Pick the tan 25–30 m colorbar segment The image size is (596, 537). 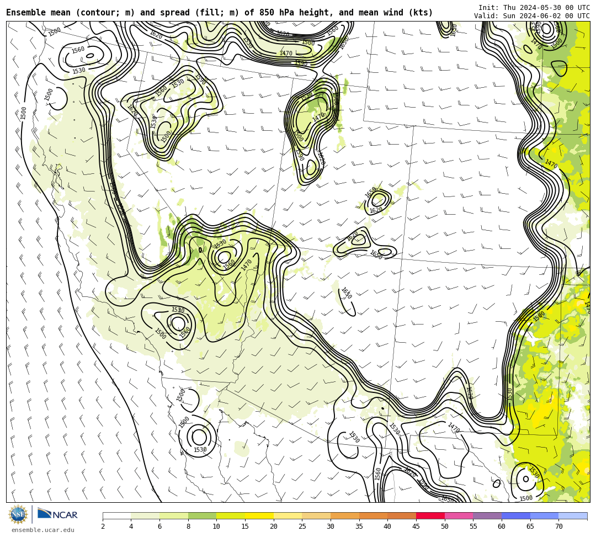coord(316,515)
